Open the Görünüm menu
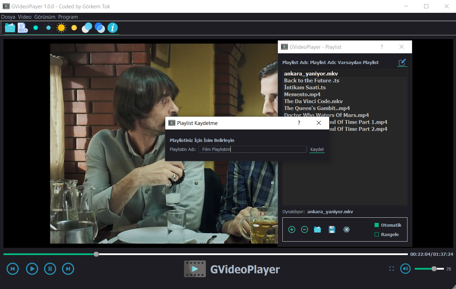The image size is (456, 289). tap(45, 17)
